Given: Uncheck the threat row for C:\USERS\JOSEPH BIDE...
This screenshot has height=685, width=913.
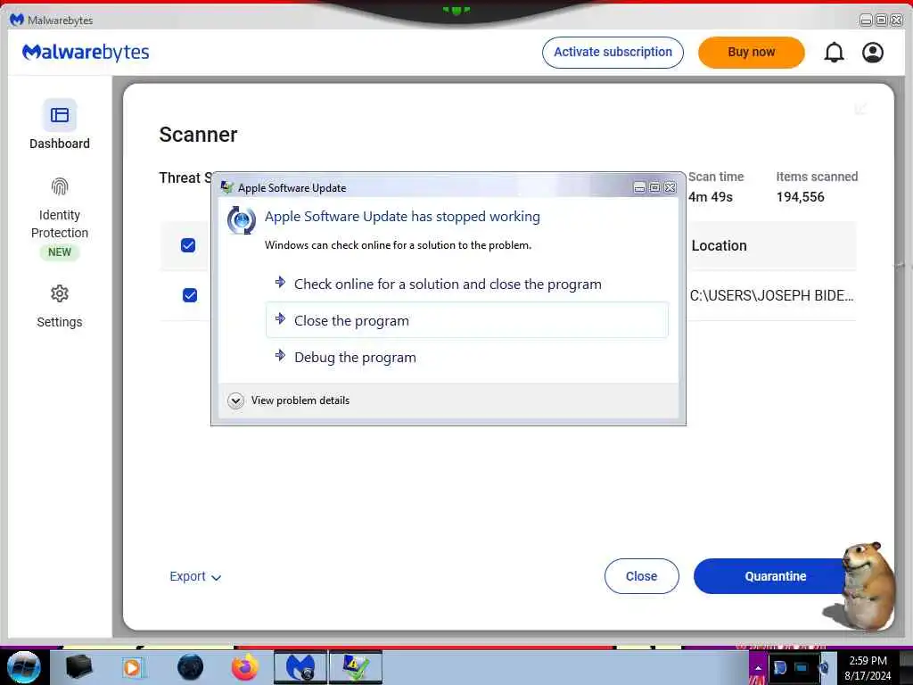Looking at the screenshot, I should (190, 295).
